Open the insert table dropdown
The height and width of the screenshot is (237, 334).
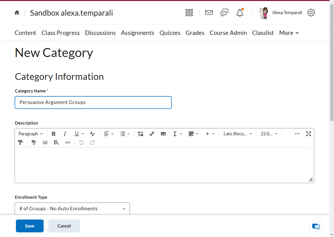[x=194, y=134]
